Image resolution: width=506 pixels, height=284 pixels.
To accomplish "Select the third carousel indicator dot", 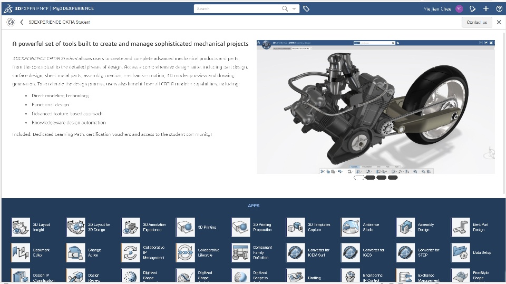I will coord(382,178).
